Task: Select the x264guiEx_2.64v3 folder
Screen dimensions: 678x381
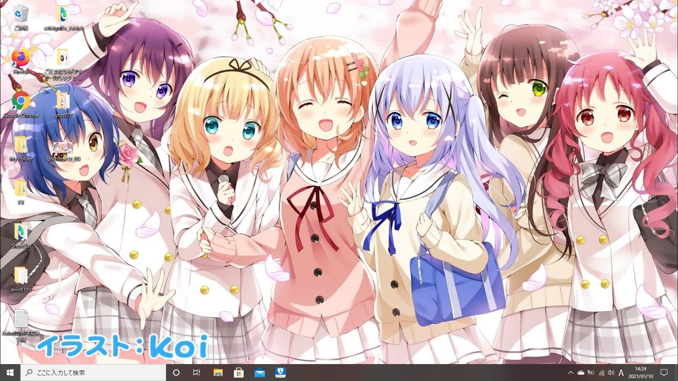Action: pyautogui.click(x=63, y=18)
